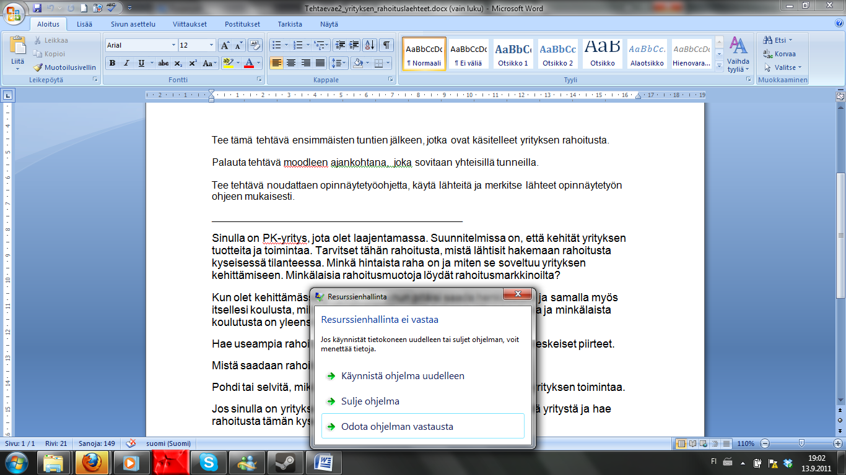Open the font name dropdown showing Arial

(173, 45)
